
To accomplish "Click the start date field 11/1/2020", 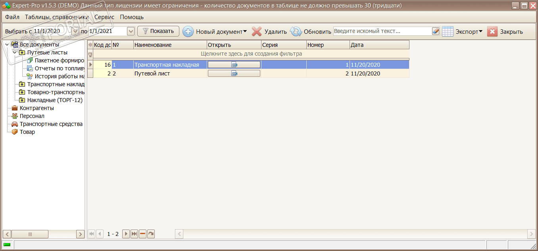I will pos(52,31).
